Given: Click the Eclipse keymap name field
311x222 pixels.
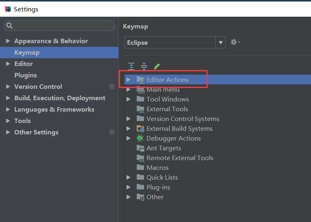Looking at the screenshot, I should [x=170, y=42].
